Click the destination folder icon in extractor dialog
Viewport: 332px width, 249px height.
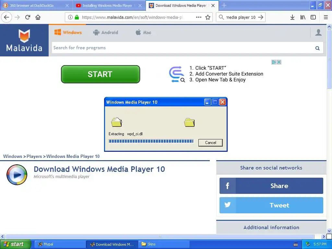189,122
